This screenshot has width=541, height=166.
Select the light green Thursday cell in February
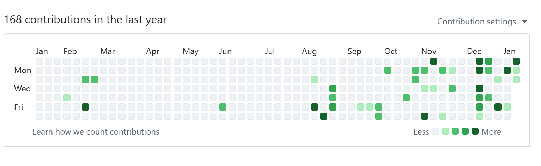(x=67, y=97)
